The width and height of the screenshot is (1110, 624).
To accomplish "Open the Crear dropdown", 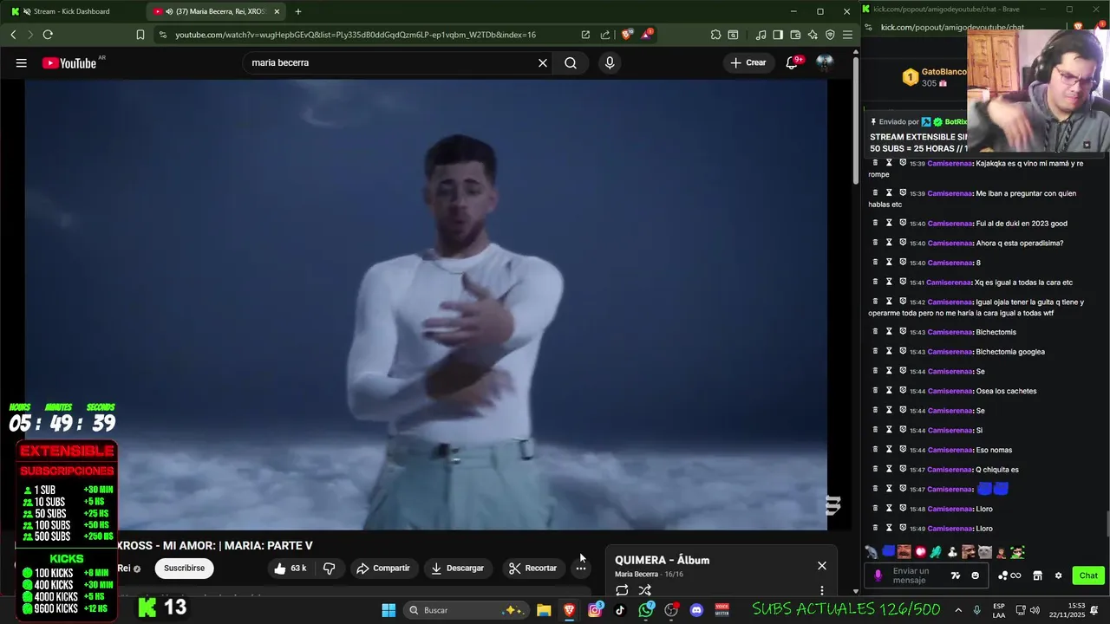I will tap(748, 62).
